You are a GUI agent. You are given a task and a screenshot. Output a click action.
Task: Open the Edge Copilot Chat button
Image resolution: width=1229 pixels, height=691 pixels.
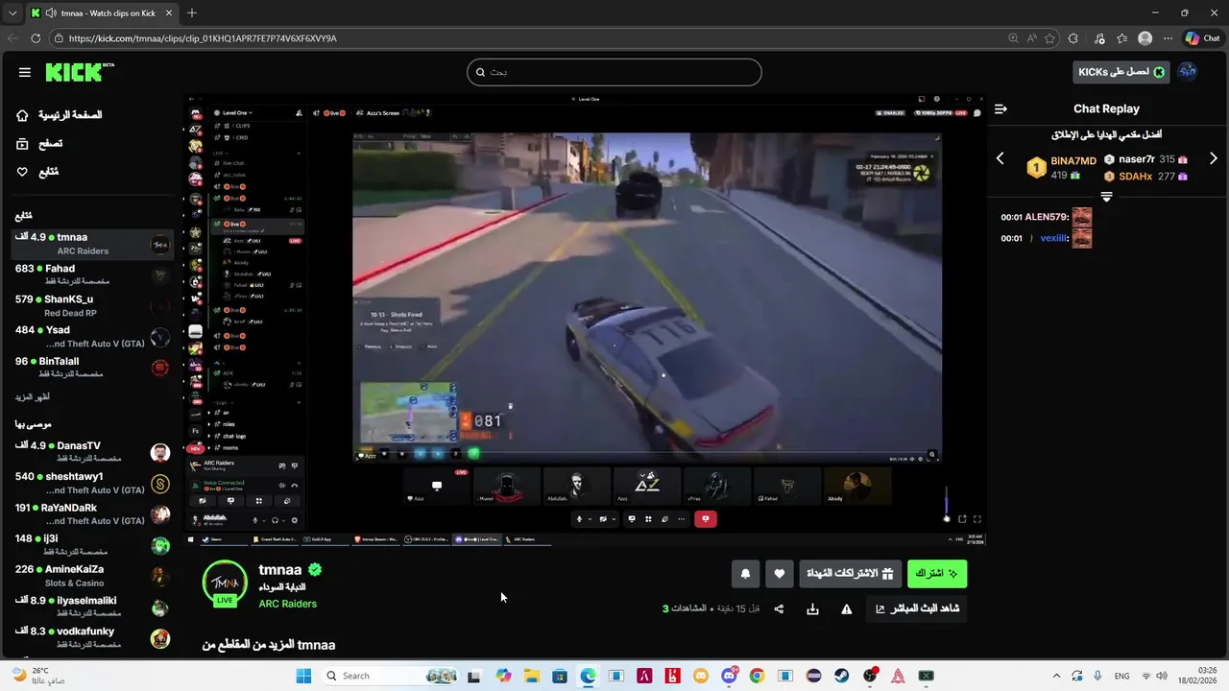(x=1202, y=38)
